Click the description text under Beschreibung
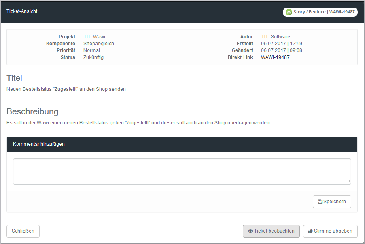The width and height of the screenshot is (365, 244). (x=138, y=122)
